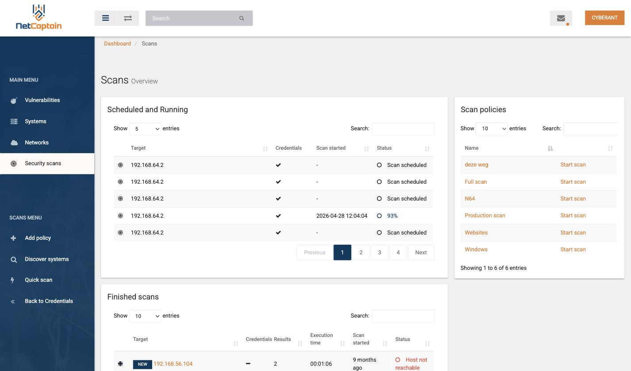The width and height of the screenshot is (631, 371).
Task: Toggle the hamburger menu icon
Action: (x=105, y=18)
